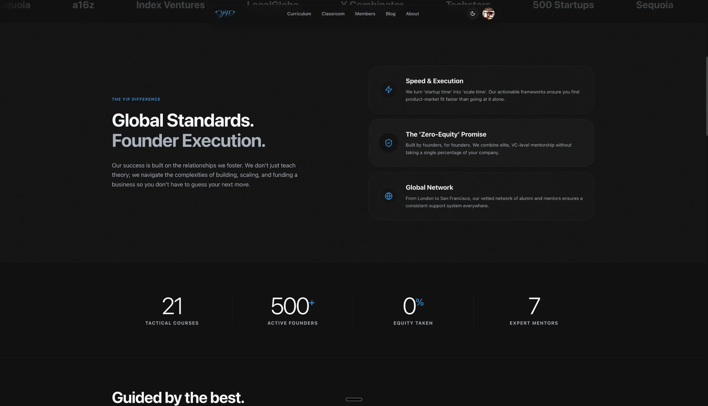This screenshot has width=708, height=406.
Task: Visit the Blog nav link
Action: click(391, 14)
